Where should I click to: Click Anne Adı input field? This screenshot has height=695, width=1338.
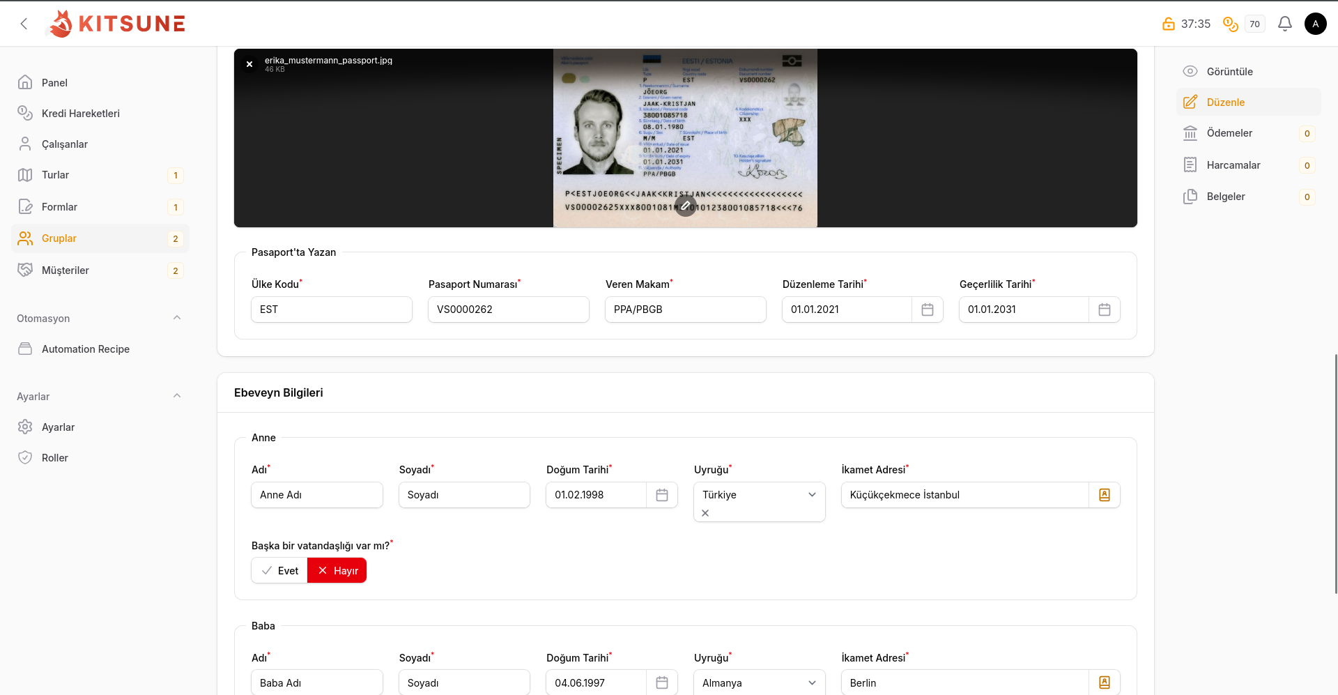pos(317,495)
